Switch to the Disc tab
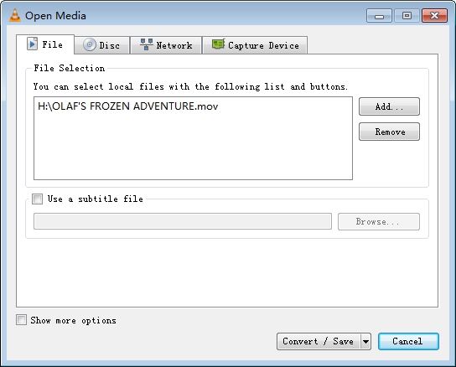456x367 pixels. (101, 45)
